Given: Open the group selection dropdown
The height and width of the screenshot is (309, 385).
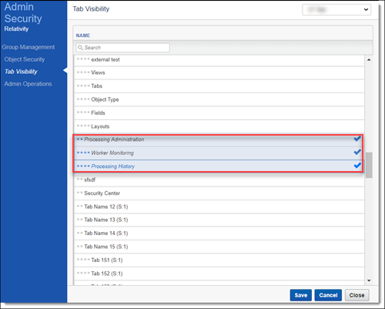Looking at the screenshot, I should [x=336, y=10].
